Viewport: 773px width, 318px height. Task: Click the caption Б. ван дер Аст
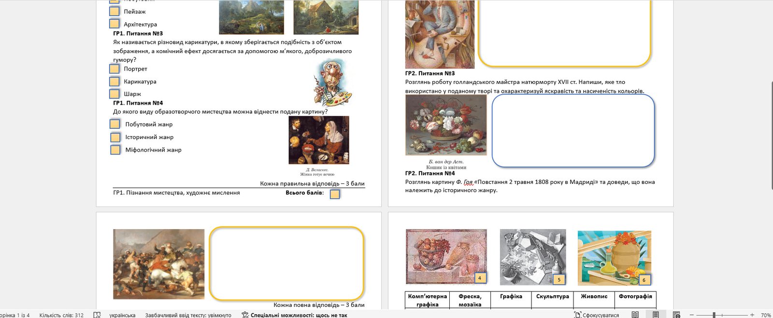(446, 162)
